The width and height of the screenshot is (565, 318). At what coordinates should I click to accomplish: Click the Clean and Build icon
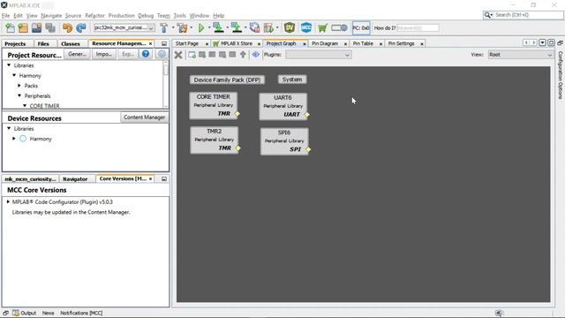pyautogui.click(x=183, y=27)
